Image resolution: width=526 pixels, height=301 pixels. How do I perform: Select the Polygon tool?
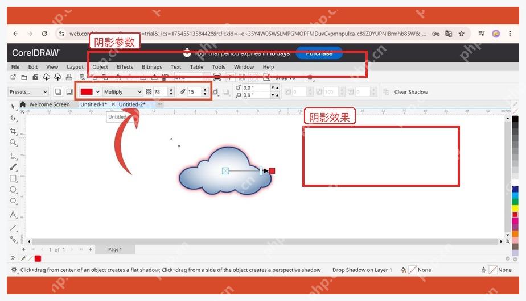tap(13, 200)
